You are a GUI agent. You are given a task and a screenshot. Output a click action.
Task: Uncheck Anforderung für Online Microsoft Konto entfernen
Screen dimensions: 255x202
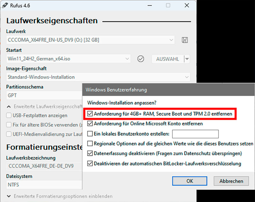[90, 124]
